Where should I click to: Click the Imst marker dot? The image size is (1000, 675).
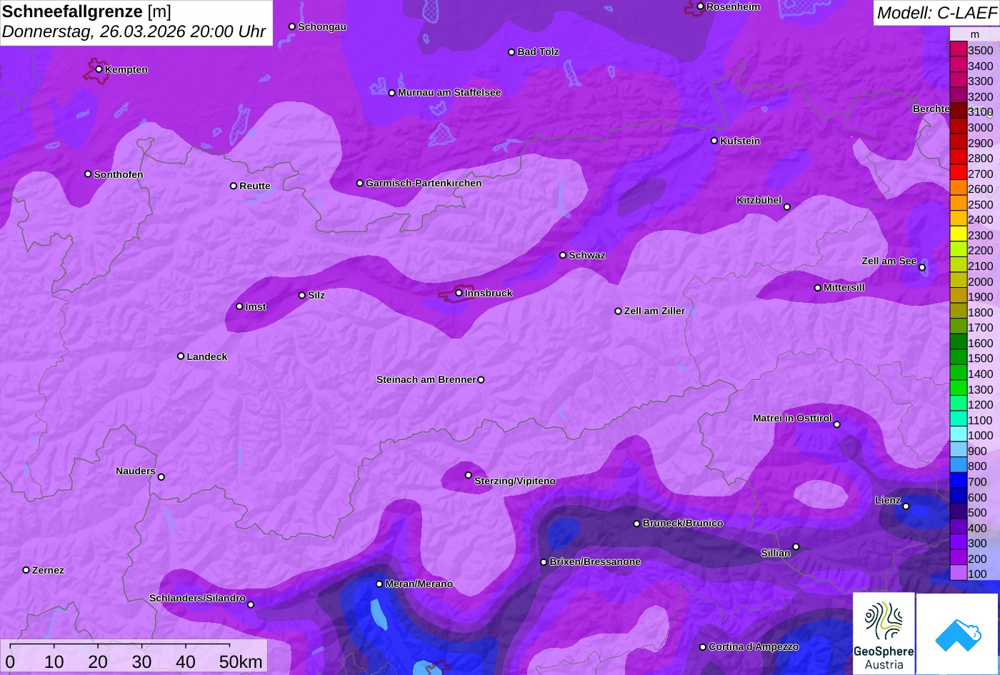(x=239, y=306)
